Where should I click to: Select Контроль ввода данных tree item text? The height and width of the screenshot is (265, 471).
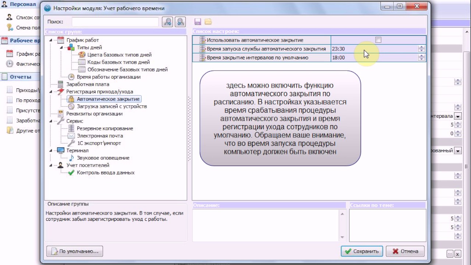point(106,173)
